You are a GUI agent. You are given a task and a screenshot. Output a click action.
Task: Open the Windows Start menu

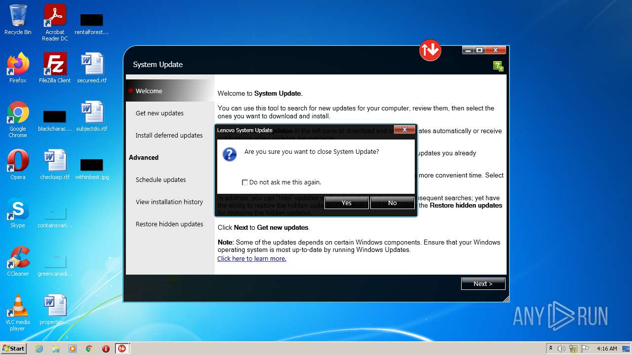point(14,348)
